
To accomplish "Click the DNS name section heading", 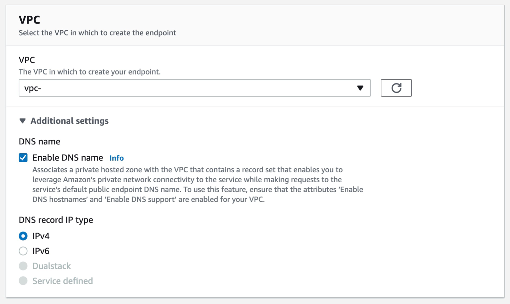I will pos(39,141).
